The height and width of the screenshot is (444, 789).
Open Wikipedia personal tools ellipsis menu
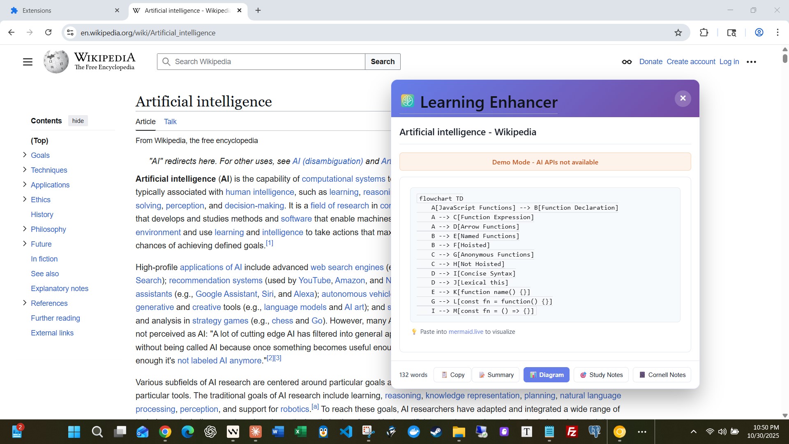coord(751,62)
